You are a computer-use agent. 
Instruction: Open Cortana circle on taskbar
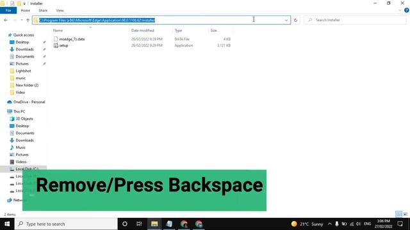click(x=125, y=224)
